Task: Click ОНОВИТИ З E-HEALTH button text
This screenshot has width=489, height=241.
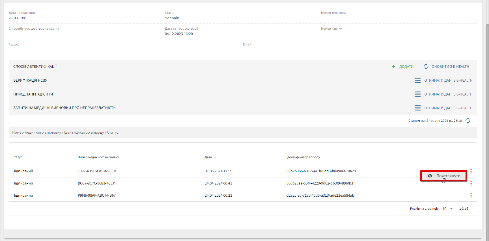Action: tap(450, 67)
